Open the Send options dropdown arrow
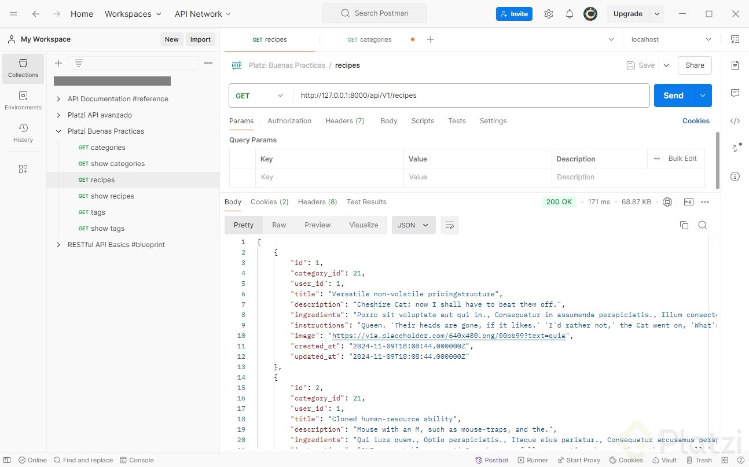The height and width of the screenshot is (467, 749). pos(703,95)
